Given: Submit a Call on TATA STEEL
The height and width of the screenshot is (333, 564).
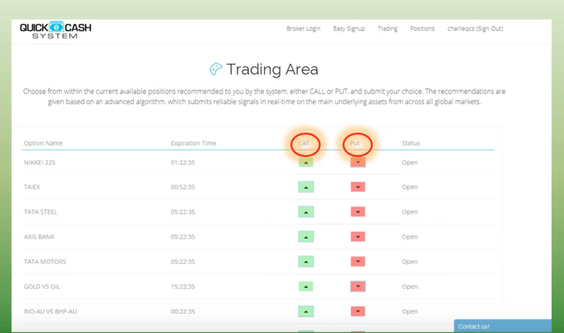Looking at the screenshot, I should [306, 212].
